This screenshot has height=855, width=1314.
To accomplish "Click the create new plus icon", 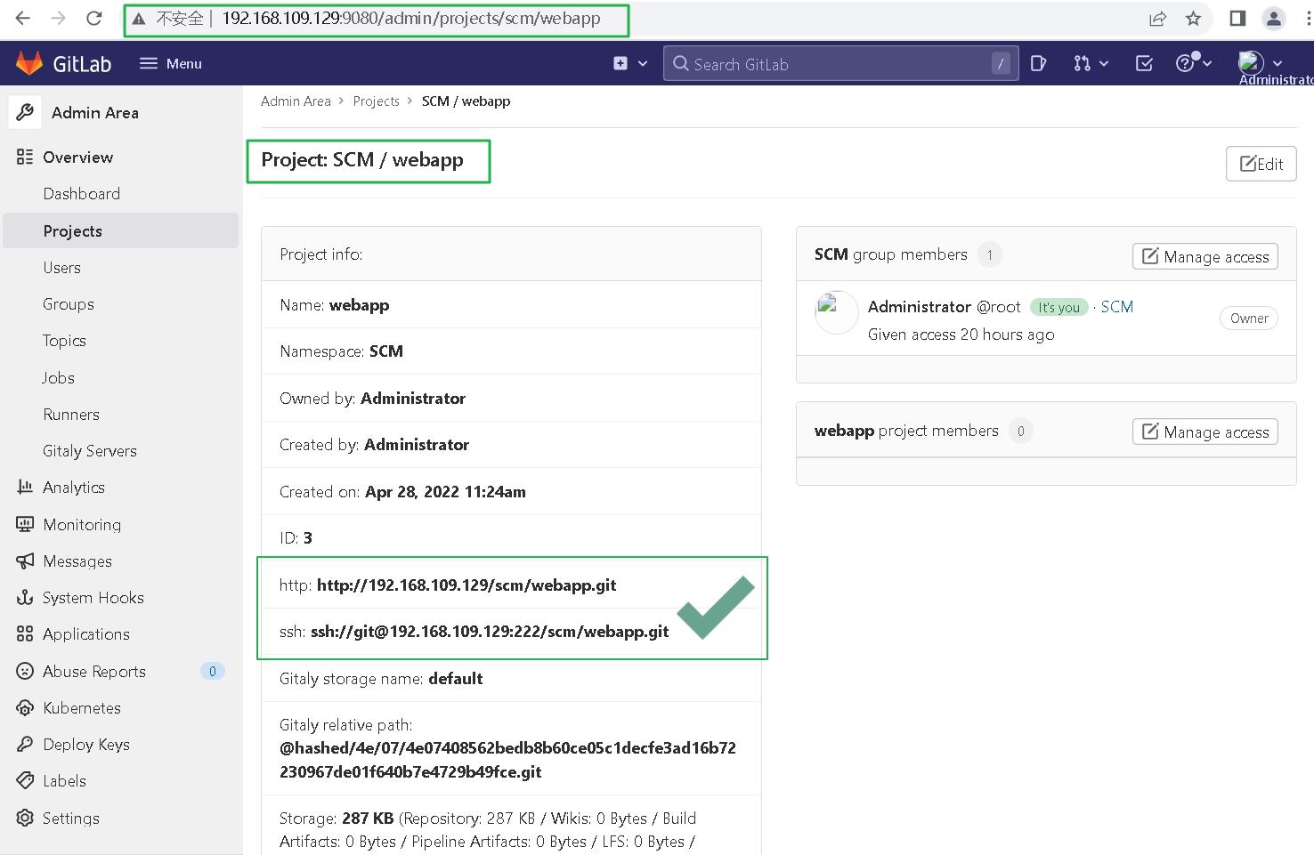I will [x=620, y=63].
